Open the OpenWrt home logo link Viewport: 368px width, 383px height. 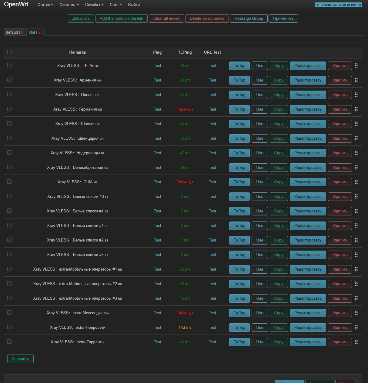pyautogui.click(x=16, y=5)
